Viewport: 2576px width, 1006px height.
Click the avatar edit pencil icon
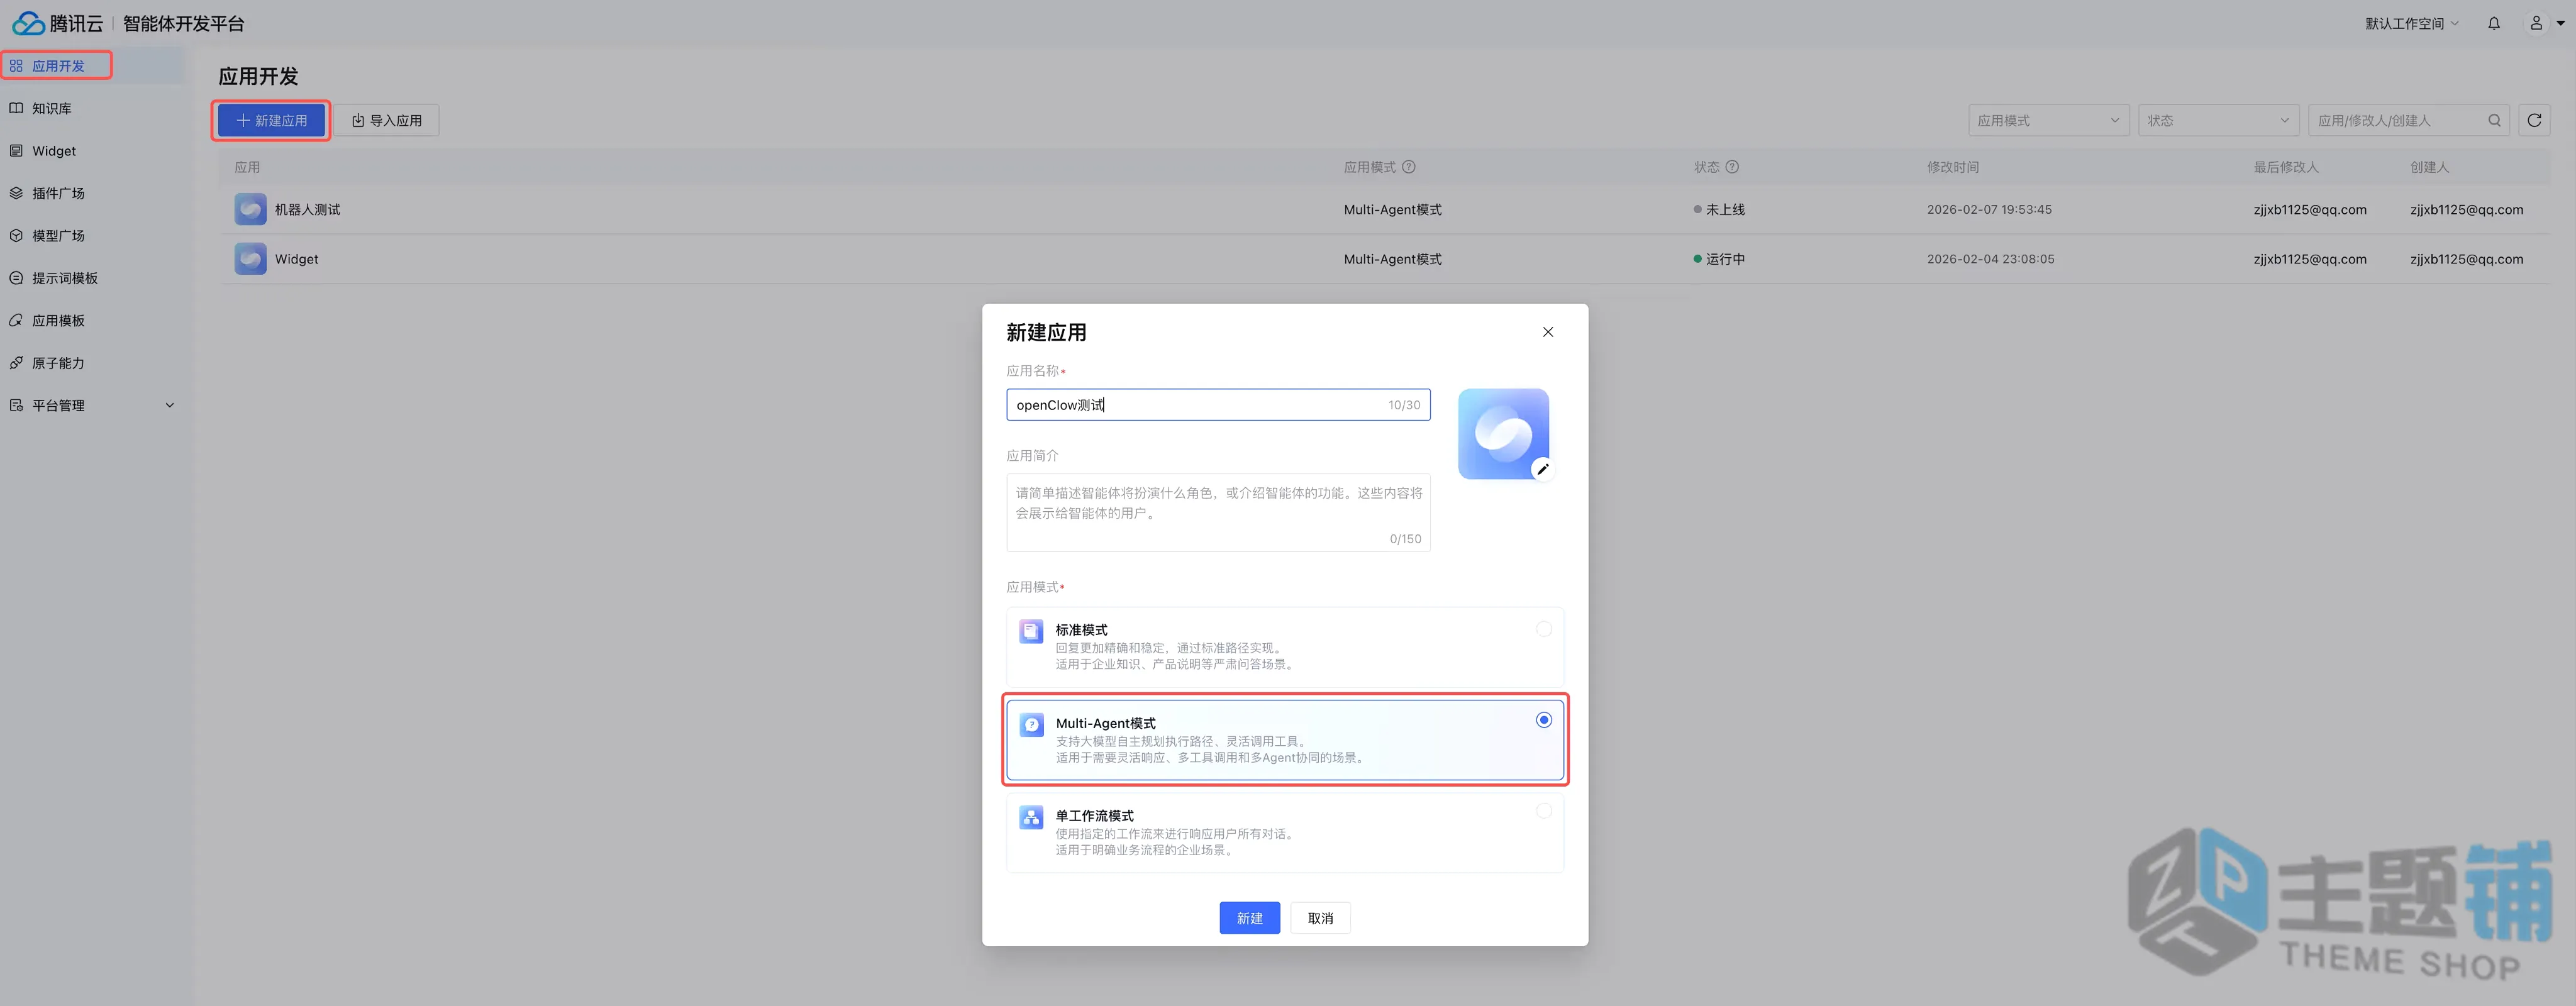1543,469
